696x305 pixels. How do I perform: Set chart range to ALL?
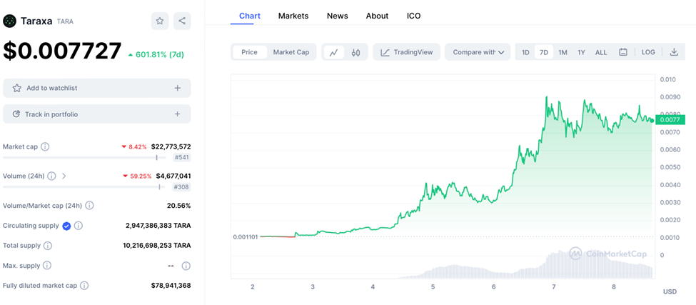click(601, 52)
